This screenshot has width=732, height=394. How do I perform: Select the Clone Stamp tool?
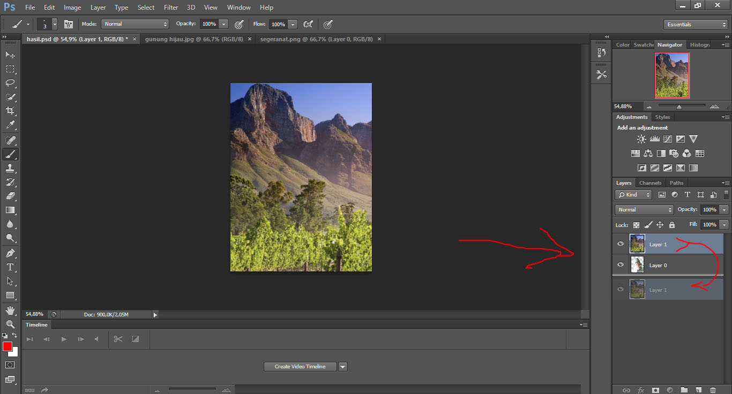(10, 168)
